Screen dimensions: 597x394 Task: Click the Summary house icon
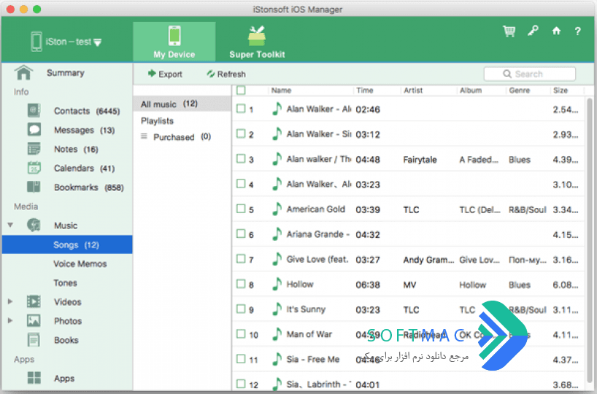[23, 72]
